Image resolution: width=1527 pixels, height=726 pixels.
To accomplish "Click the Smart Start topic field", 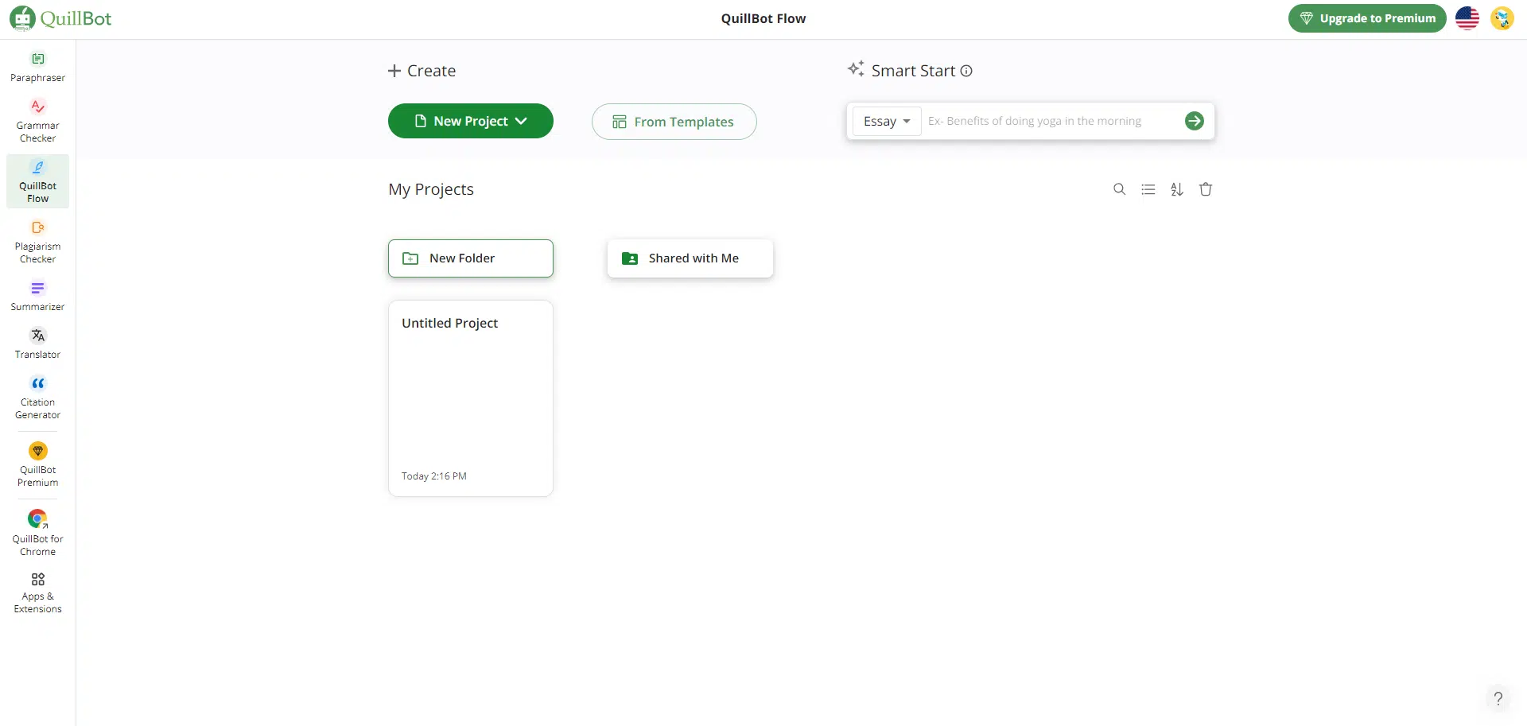I will [1050, 121].
